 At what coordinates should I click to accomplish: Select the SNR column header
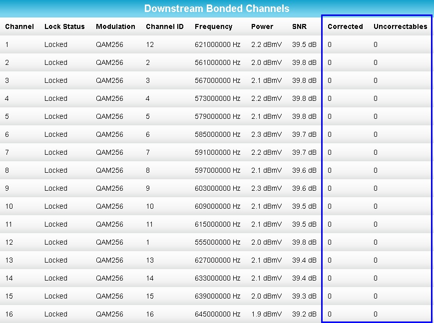pyautogui.click(x=299, y=26)
